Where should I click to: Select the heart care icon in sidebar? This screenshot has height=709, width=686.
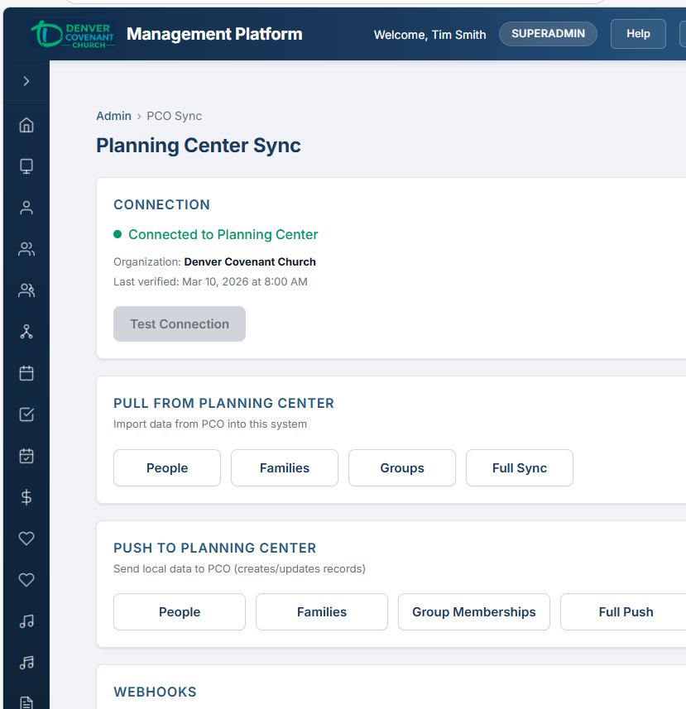point(26,539)
